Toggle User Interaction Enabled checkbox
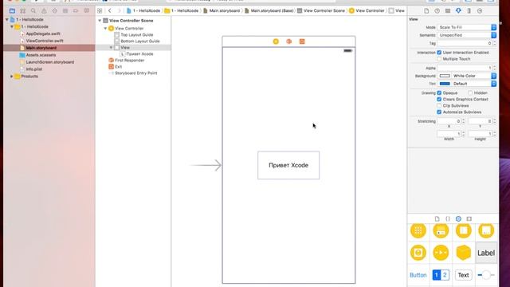Viewport: 510px width, 287px height. 439,53
